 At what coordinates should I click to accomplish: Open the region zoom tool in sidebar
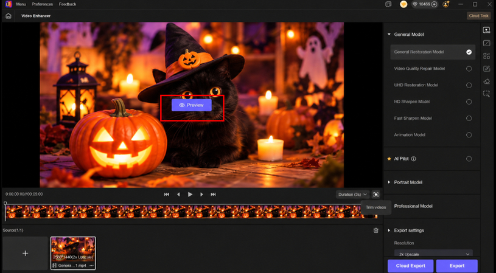[486, 94]
